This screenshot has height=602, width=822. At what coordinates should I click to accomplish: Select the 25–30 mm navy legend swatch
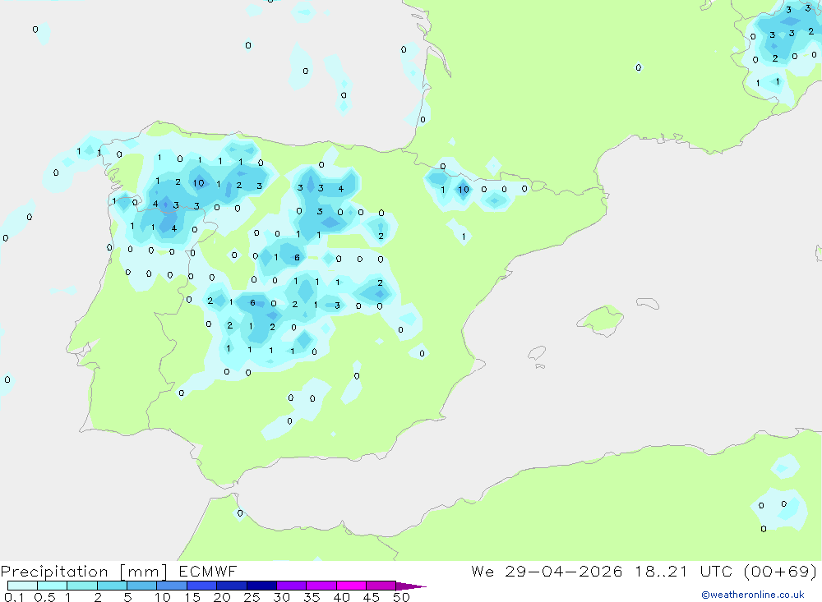coord(261,586)
